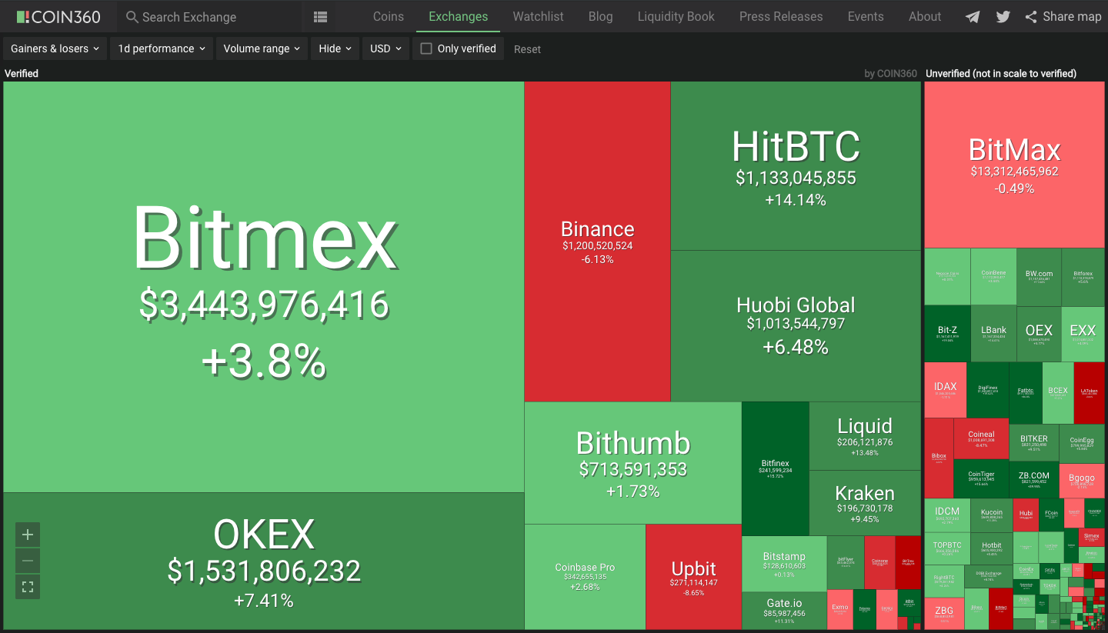Switch to the Coins tab

389,16
